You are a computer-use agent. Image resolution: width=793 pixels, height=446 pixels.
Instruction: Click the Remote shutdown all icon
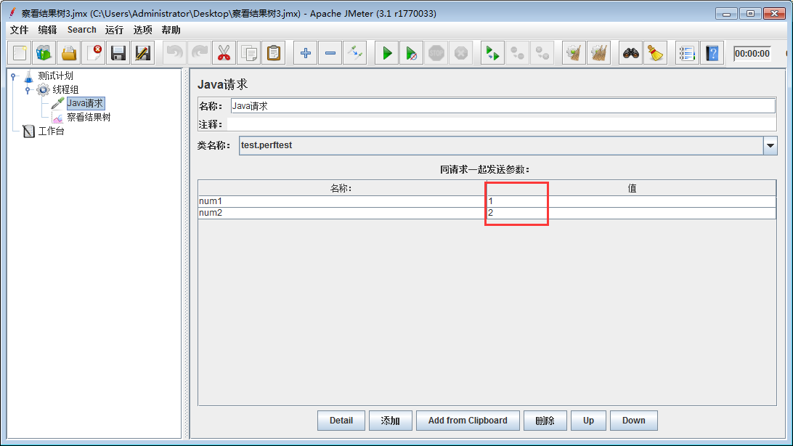542,53
